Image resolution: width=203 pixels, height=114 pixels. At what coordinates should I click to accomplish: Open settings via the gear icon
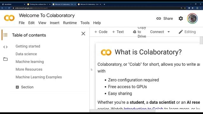point(181,18)
